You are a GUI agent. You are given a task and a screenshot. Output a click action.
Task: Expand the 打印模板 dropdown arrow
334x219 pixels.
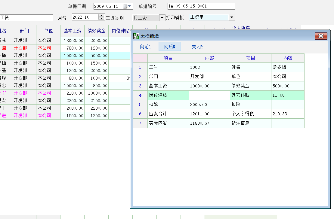point(232,17)
